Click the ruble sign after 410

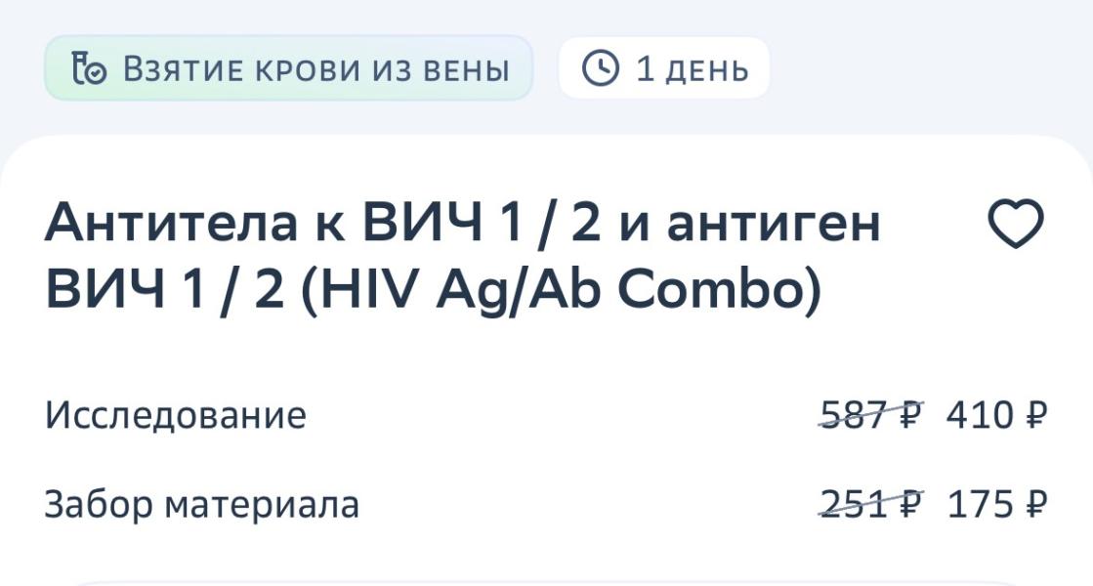tap(1035, 414)
